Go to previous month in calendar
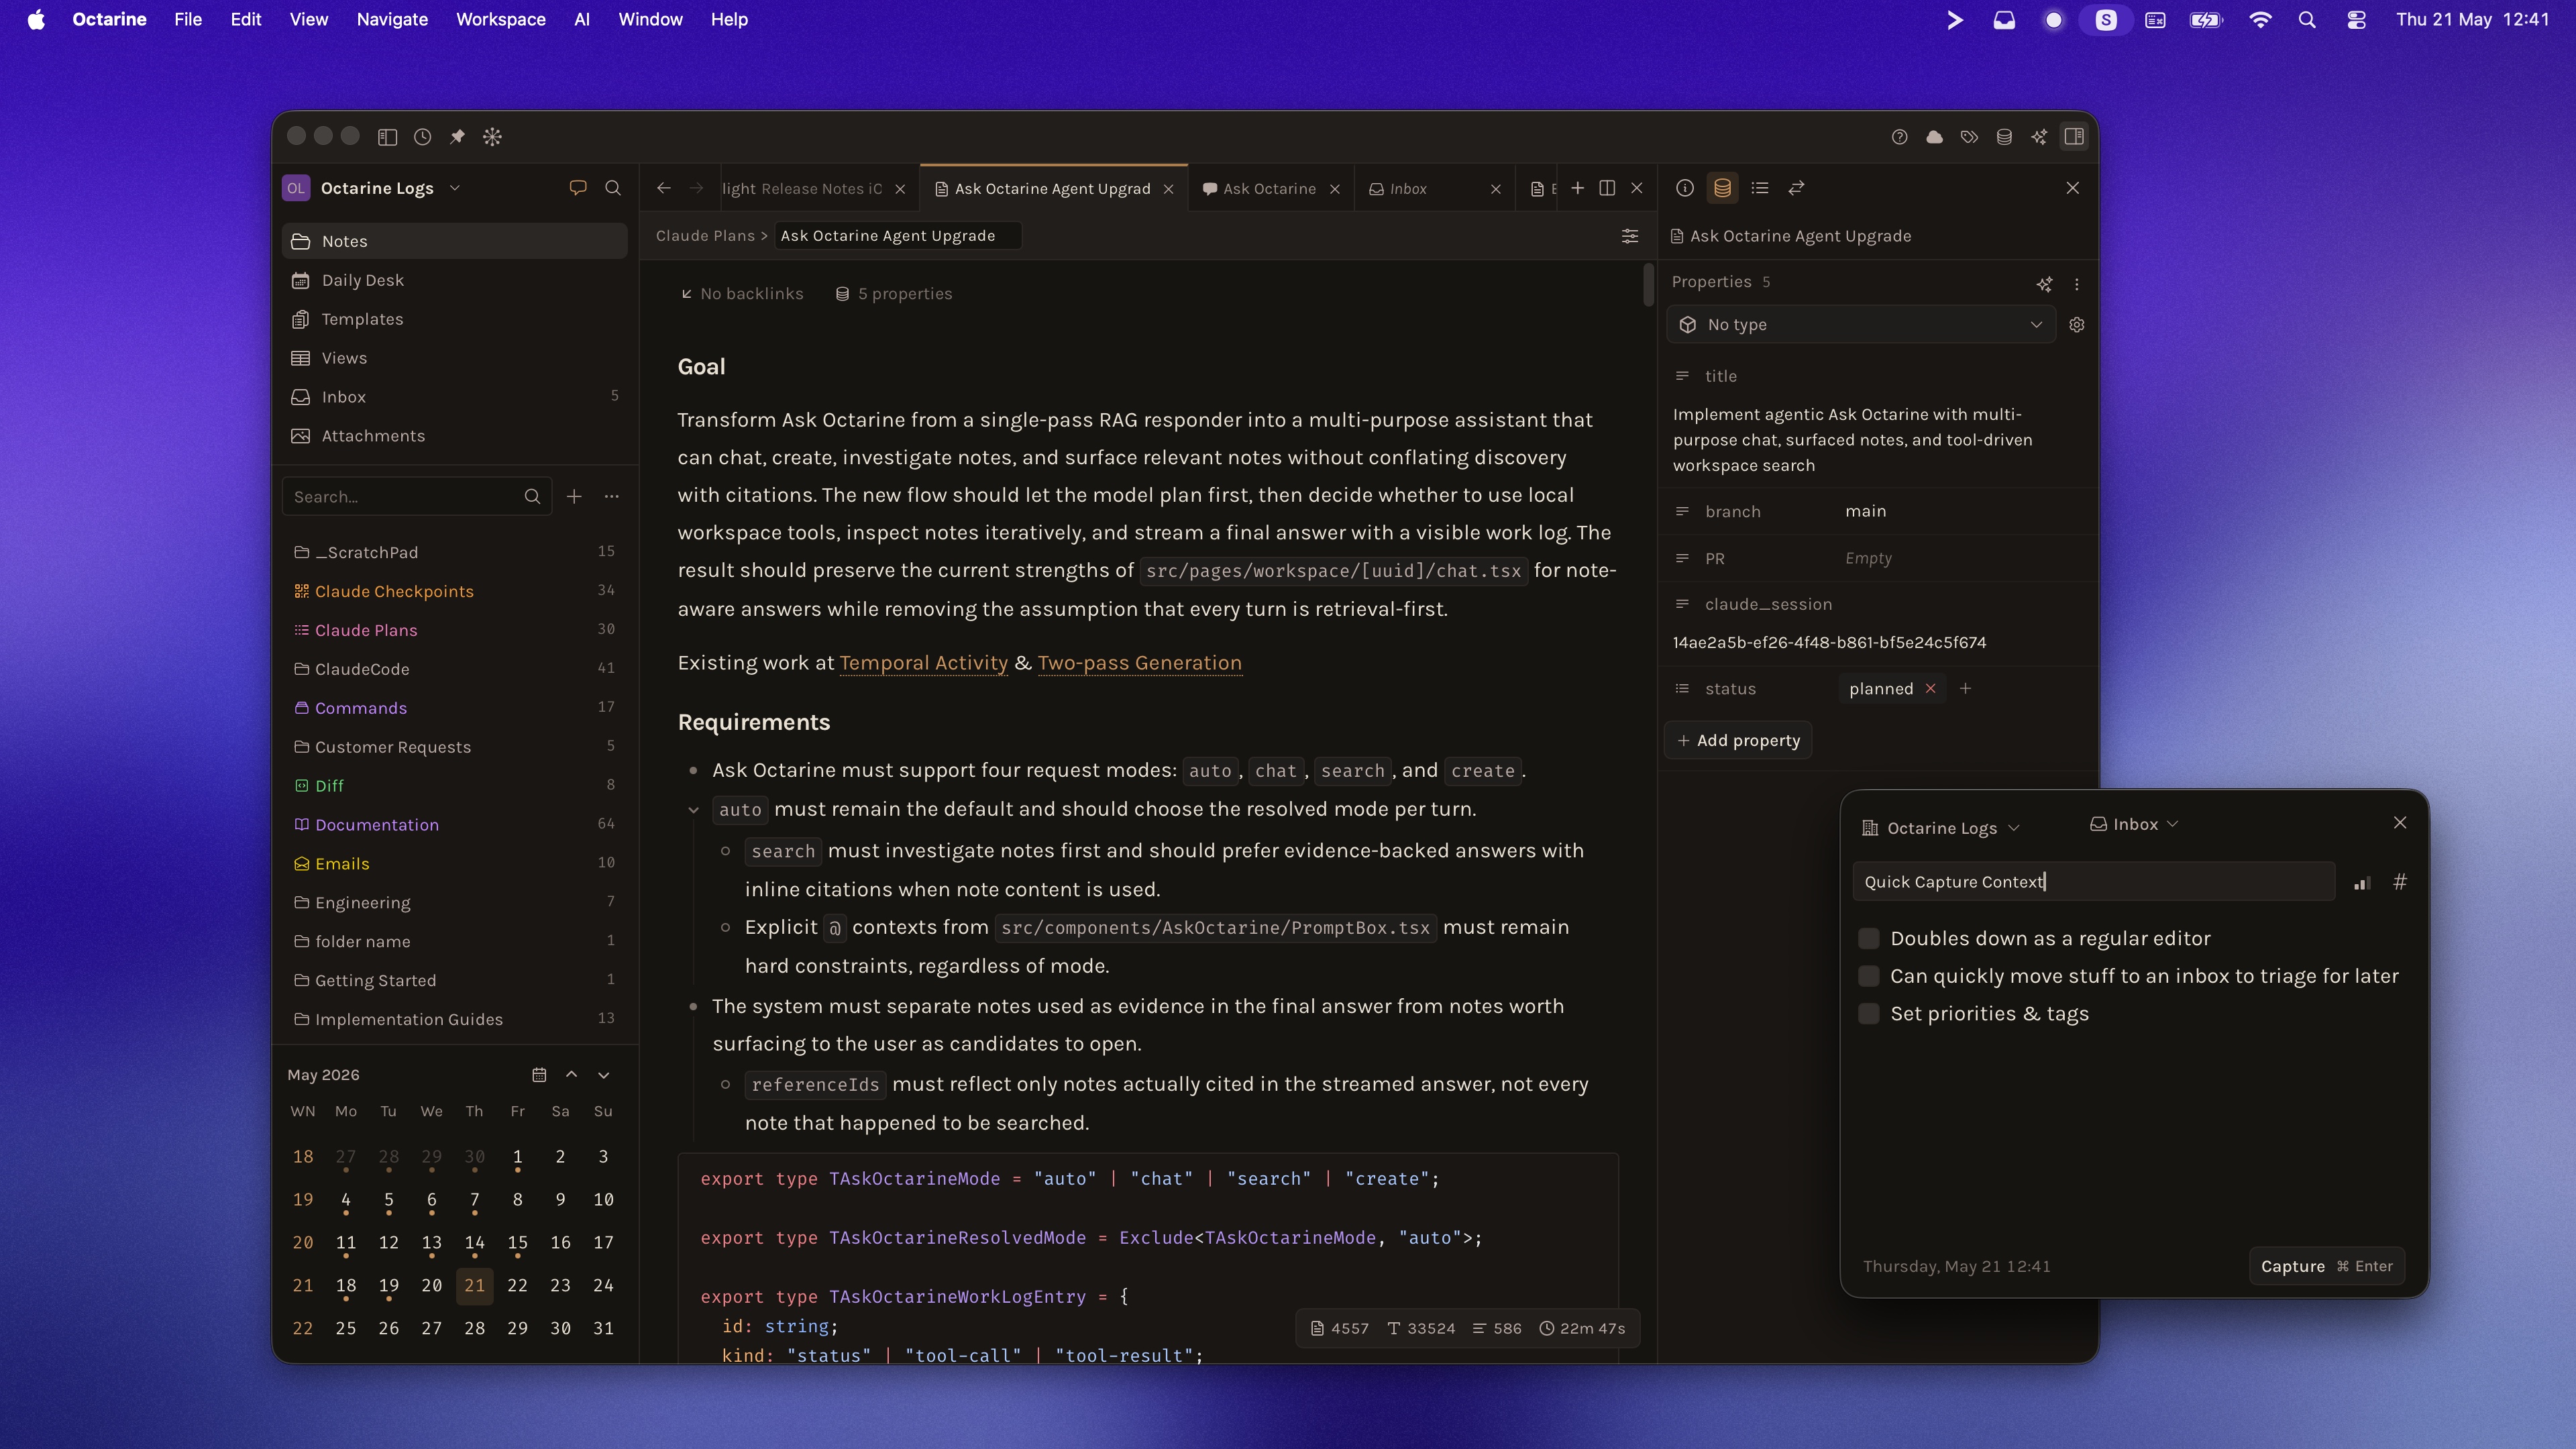Viewport: 2576px width, 1449px height. pyautogui.click(x=572, y=1074)
